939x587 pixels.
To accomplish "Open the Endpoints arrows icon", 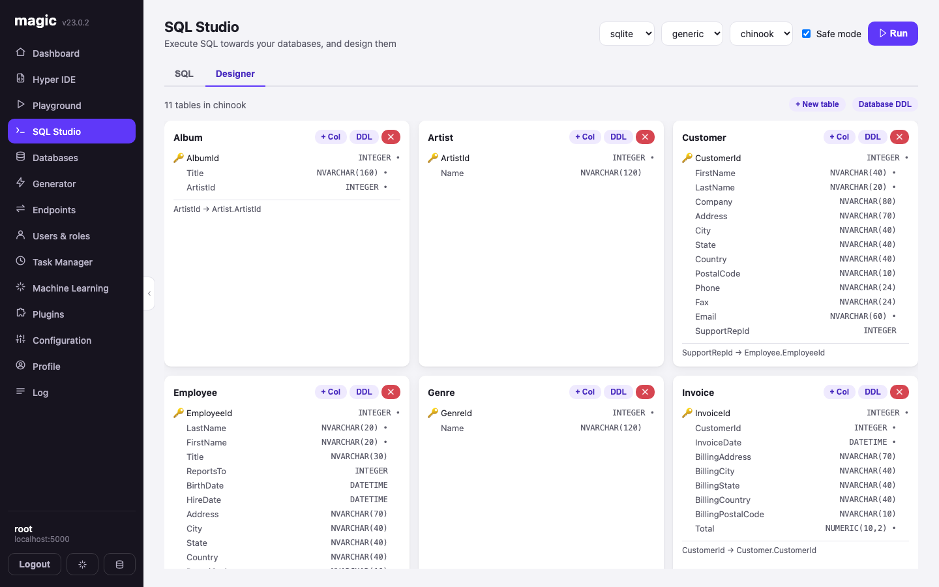I will click(x=20, y=209).
